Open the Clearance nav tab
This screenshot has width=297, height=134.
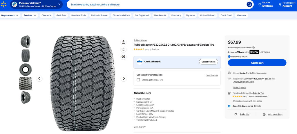46,15
